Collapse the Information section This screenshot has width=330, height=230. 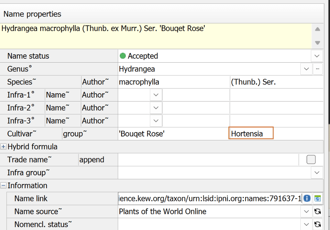[3, 186]
